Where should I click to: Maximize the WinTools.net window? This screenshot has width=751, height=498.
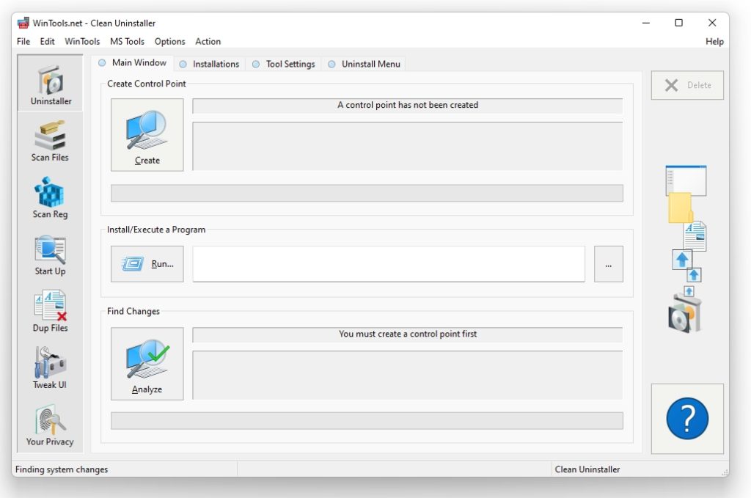click(x=678, y=23)
